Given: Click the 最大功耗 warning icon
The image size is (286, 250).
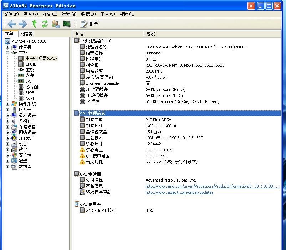Looking at the screenshot, I should [x=82, y=162].
